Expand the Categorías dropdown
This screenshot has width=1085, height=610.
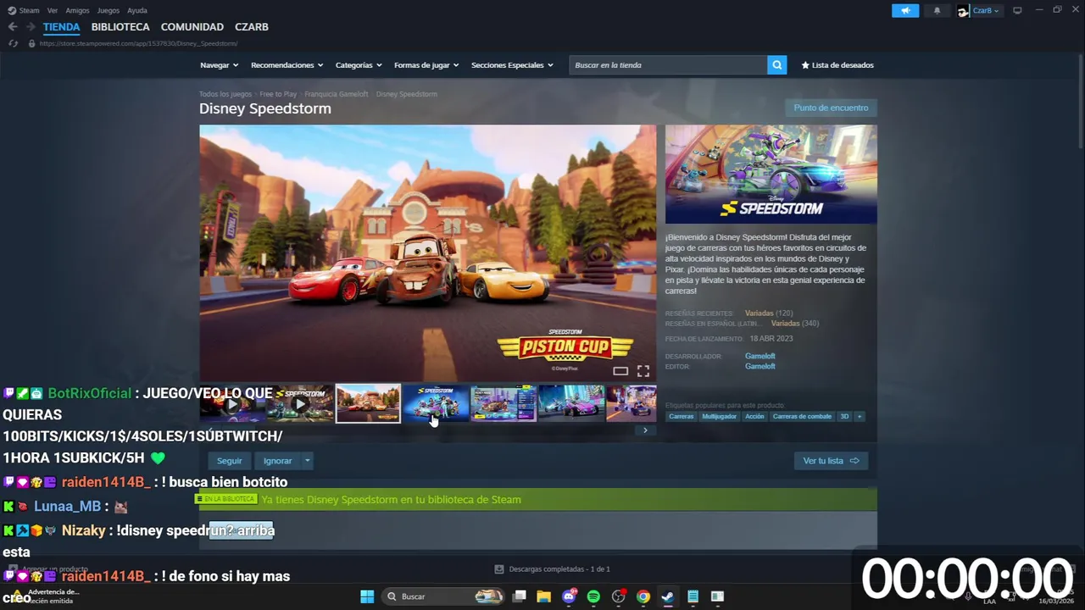[x=359, y=65]
